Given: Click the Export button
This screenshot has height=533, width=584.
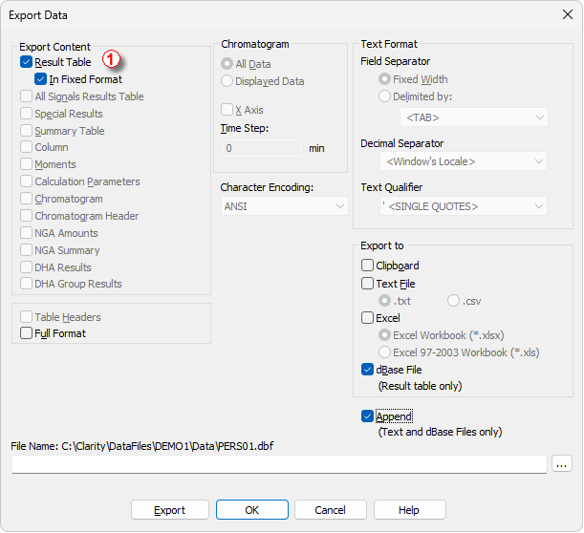Looking at the screenshot, I should [170, 510].
